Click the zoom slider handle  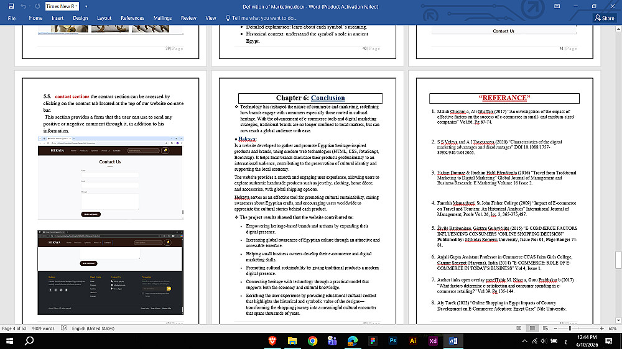pyautogui.click(x=570, y=329)
